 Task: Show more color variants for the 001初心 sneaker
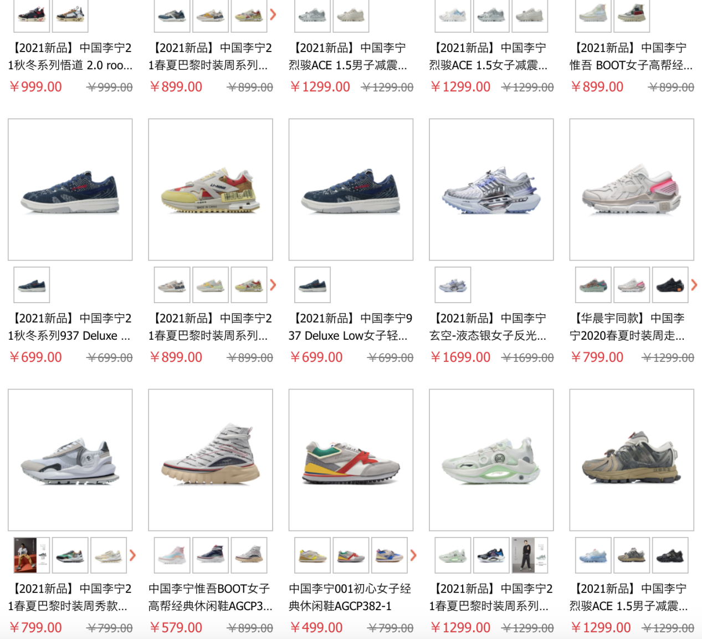tap(413, 555)
